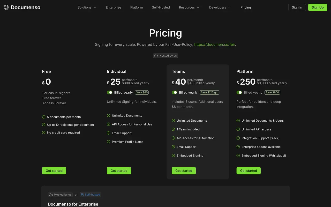Click check icon beside Individual Email Support
The image size is (331, 207).
pos(109,133)
